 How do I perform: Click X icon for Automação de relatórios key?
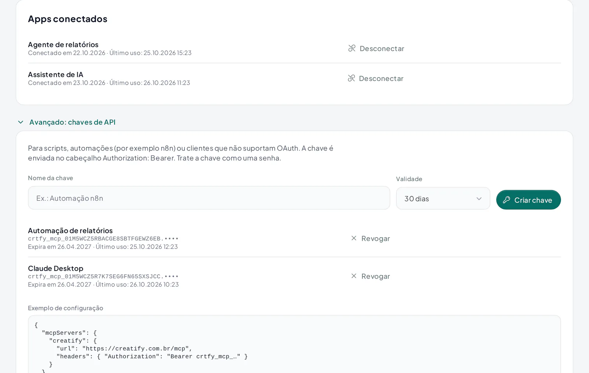pos(354,238)
